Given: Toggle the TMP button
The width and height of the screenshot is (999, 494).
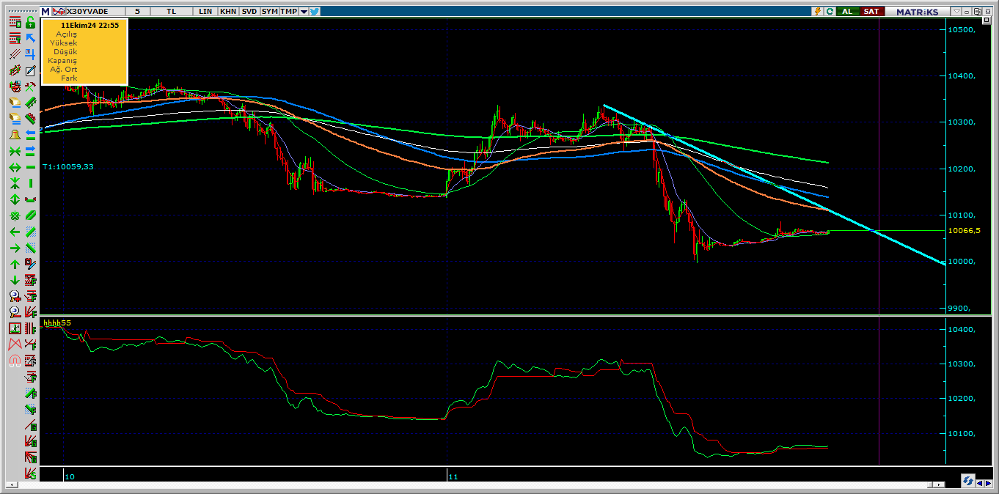Looking at the screenshot, I should (x=289, y=12).
